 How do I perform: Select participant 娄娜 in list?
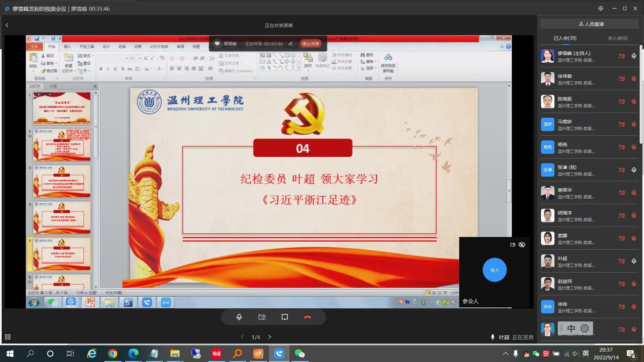[589, 238]
